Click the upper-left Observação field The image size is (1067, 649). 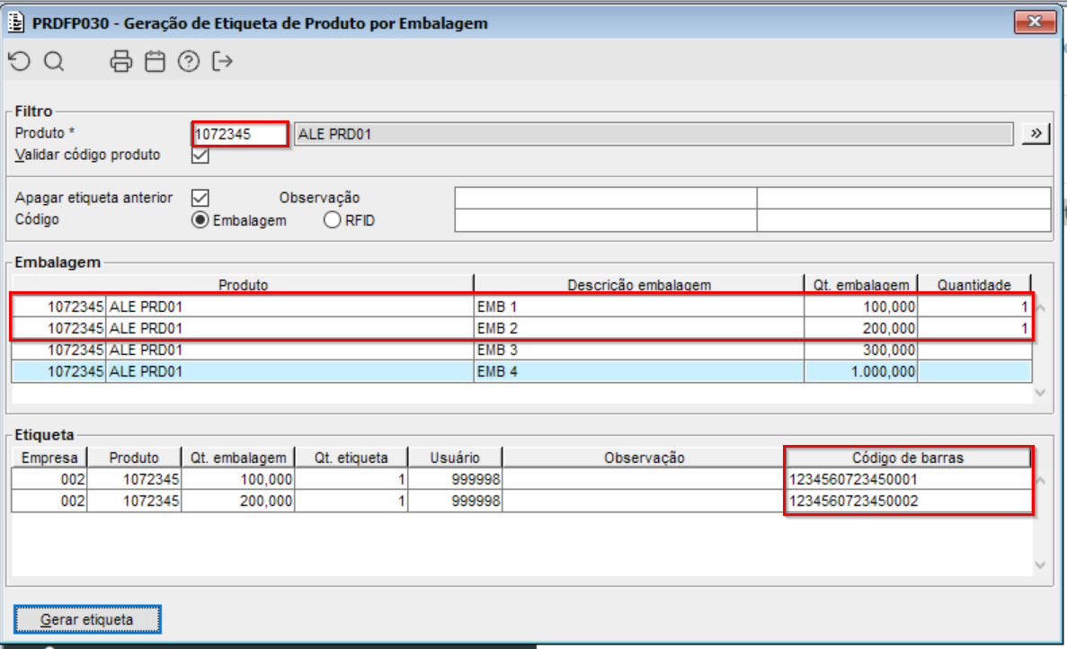click(606, 198)
